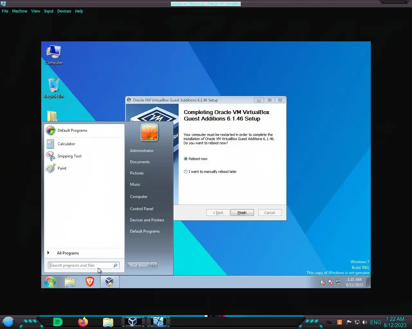Expand the Shut down options arrow
412x329 pixels.
[x=154, y=265]
